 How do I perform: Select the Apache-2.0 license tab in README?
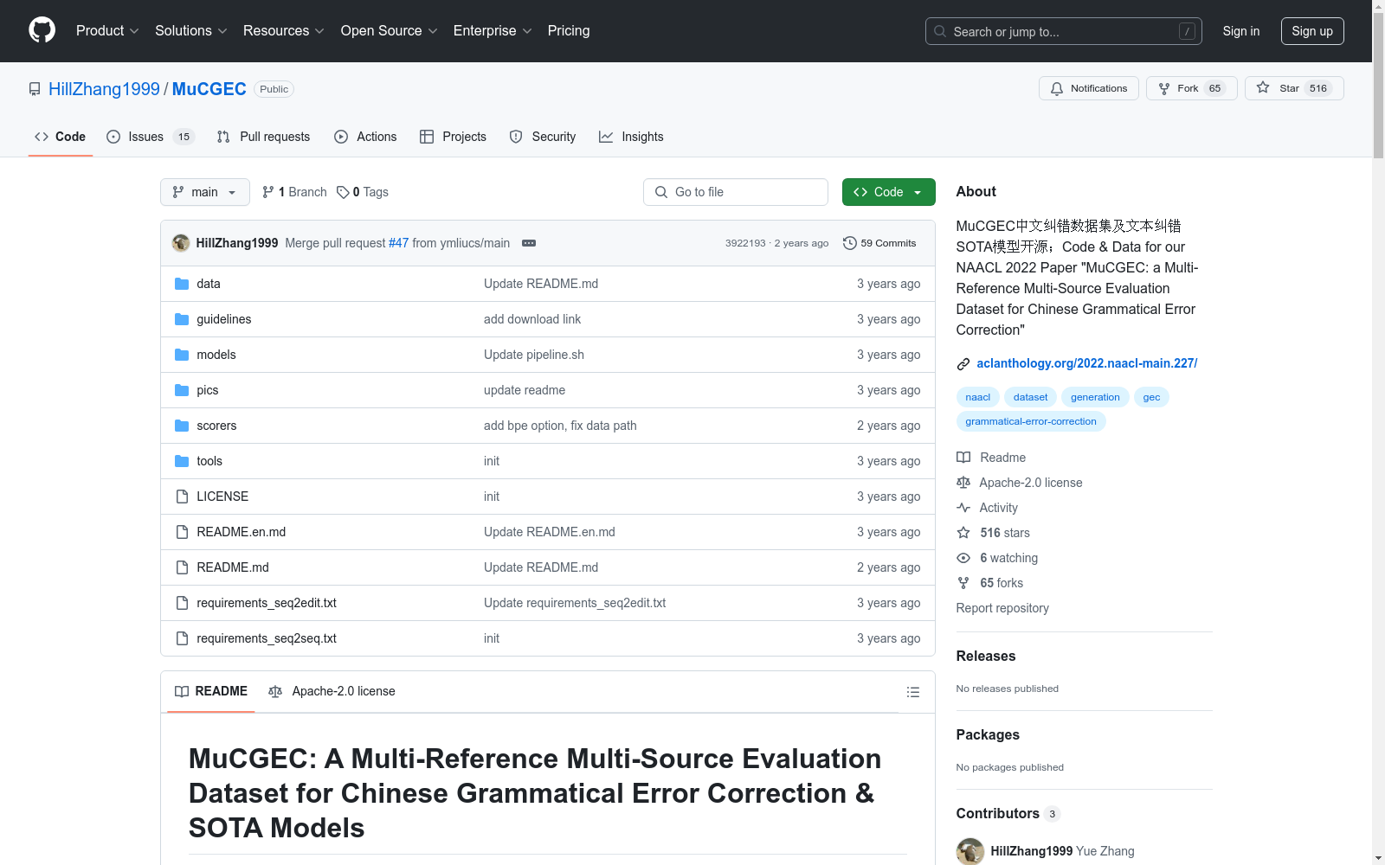(x=332, y=691)
